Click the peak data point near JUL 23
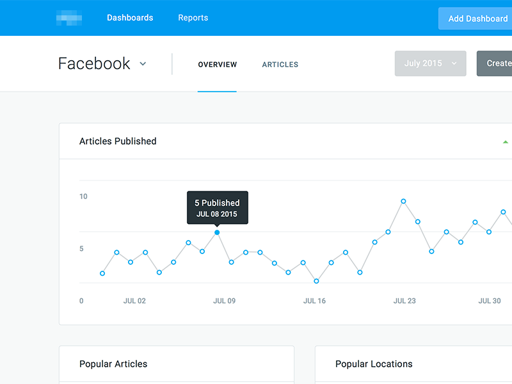The width and height of the screenshot is (512, 384). 404,201
